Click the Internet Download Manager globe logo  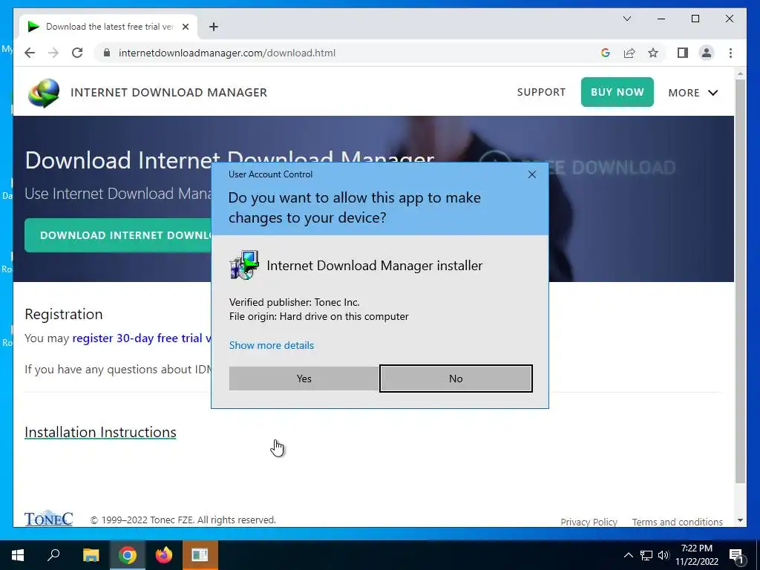[44, 93]
